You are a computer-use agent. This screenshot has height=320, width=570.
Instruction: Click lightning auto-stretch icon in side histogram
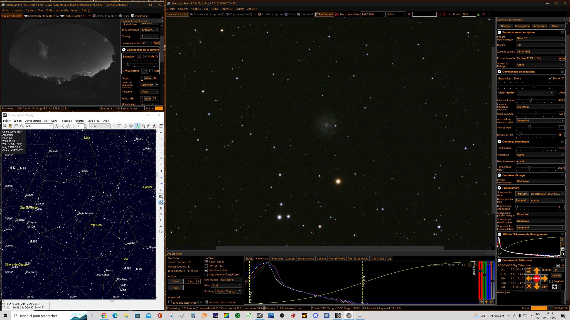[x=563, y=239]
